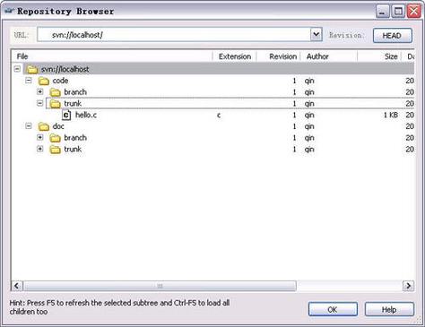The width and height of the screenshot is (425, 327).
Task: Click the author qin in hello.c row
Action: click(x=309, y=115)
